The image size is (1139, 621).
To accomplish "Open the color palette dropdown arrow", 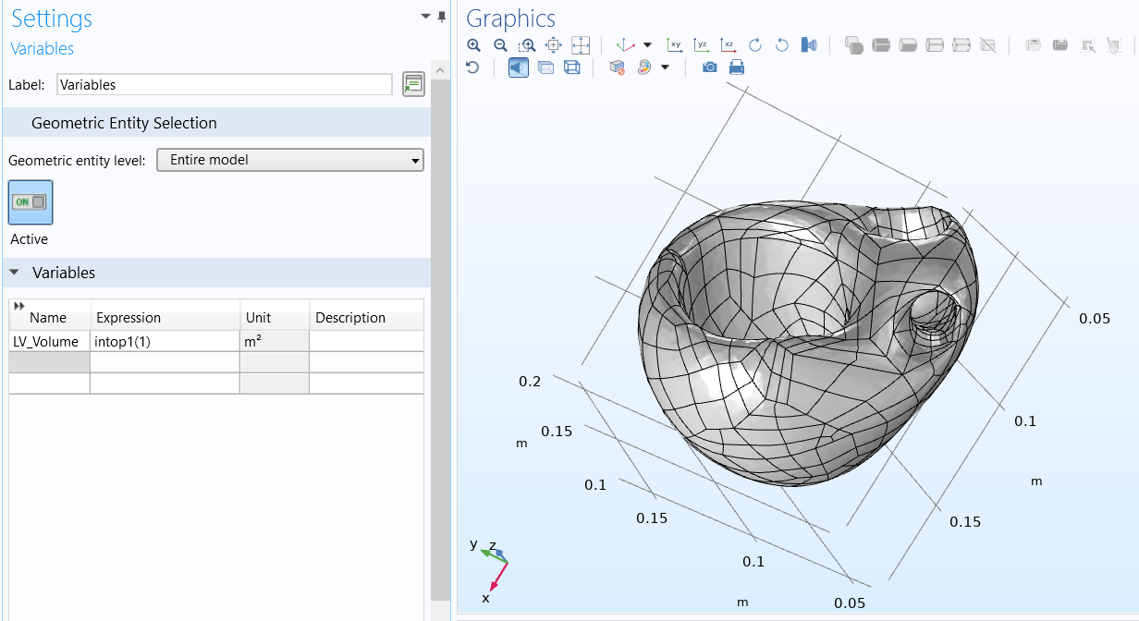I will (665, 67).
